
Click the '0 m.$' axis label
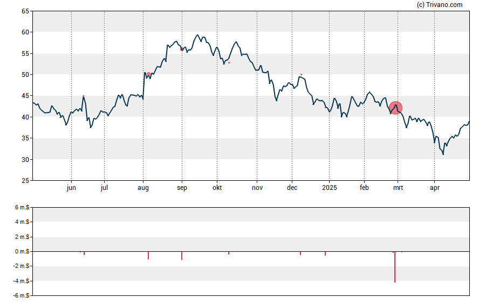tap(22, 252)
